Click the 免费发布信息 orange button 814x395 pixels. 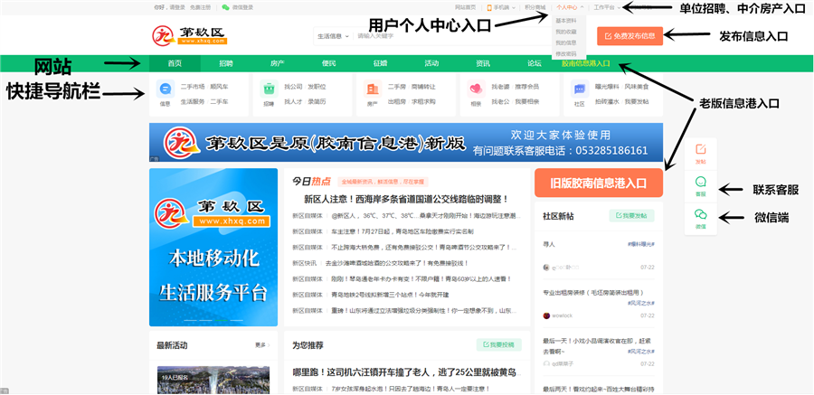coord(629,36)
